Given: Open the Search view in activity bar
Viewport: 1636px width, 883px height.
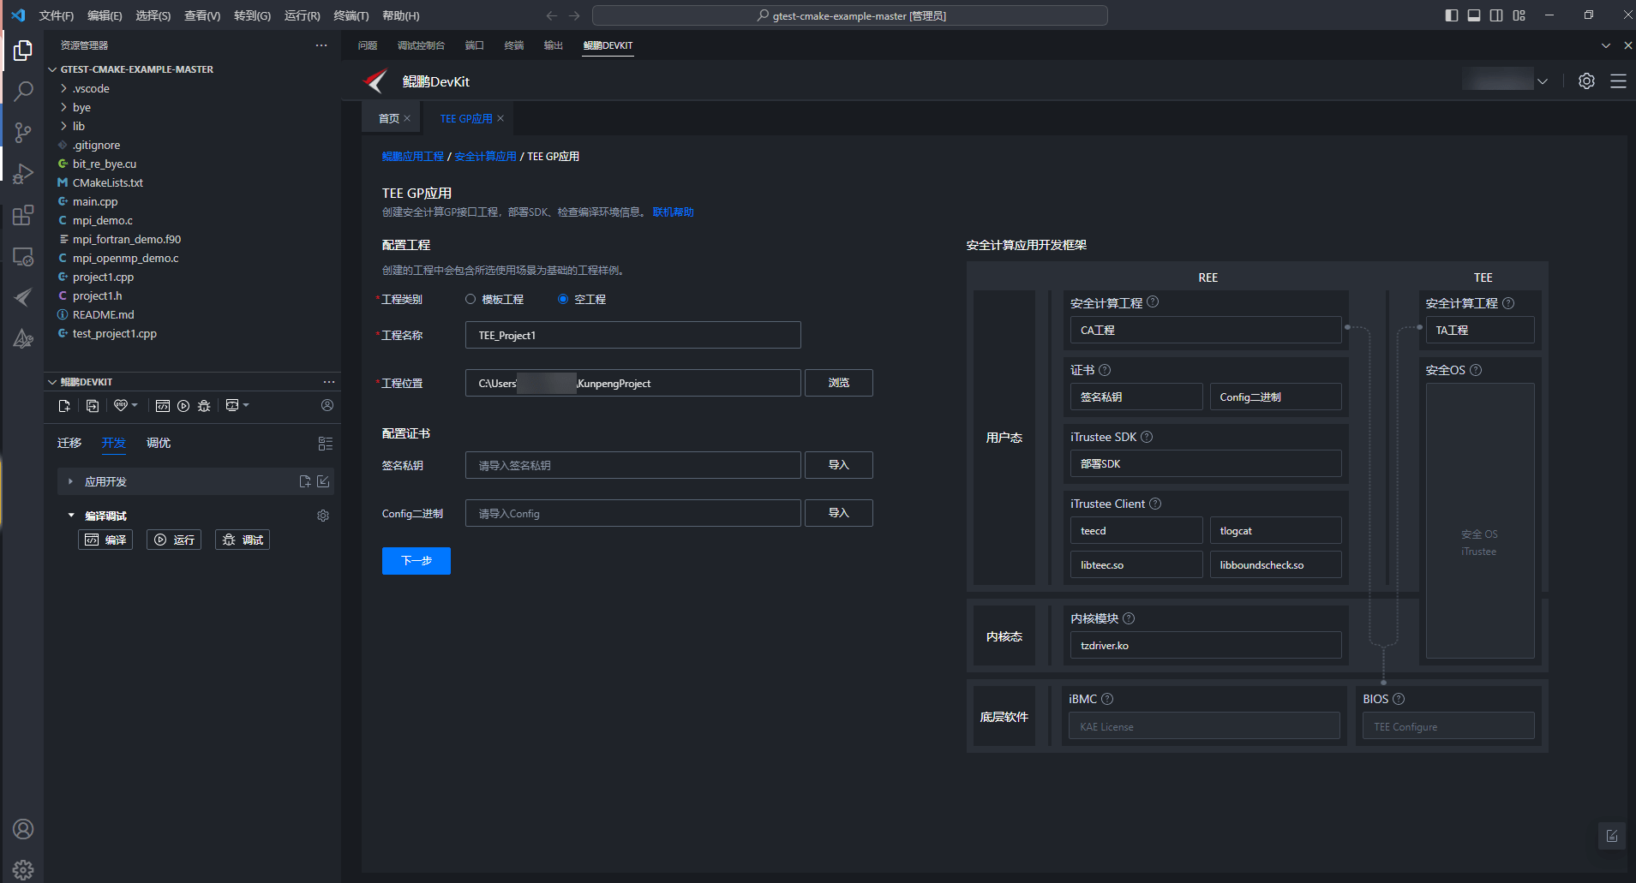Looking at the screenshot, I should point(23,91).
